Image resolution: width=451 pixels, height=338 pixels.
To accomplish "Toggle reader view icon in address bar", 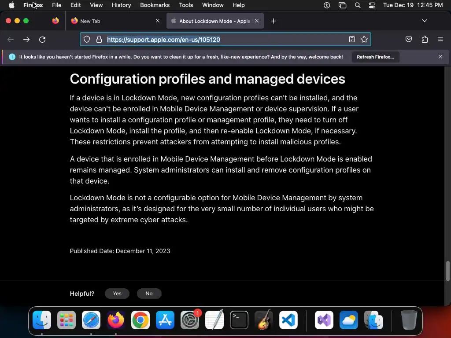I will coord(352,39).
